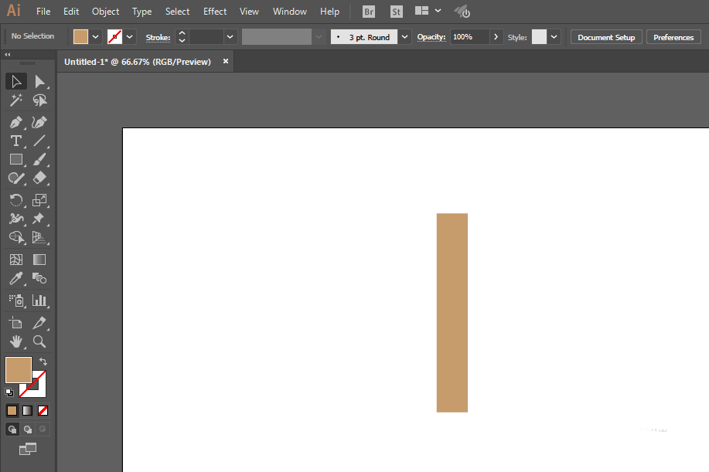Activate the Line Segment tool

(39, 141)
